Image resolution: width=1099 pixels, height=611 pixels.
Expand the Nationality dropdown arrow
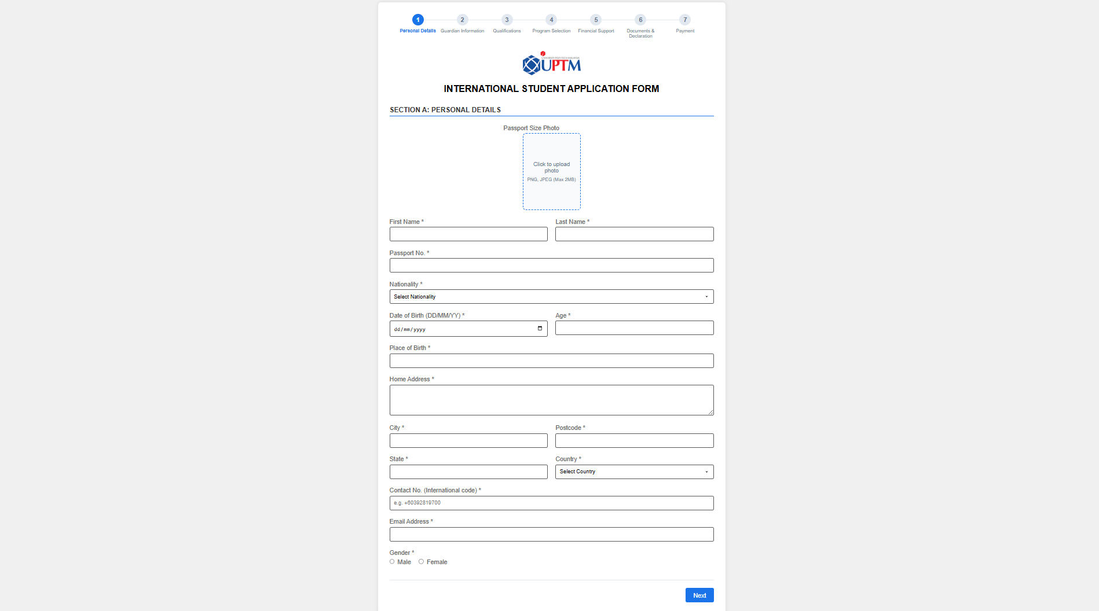706,296
